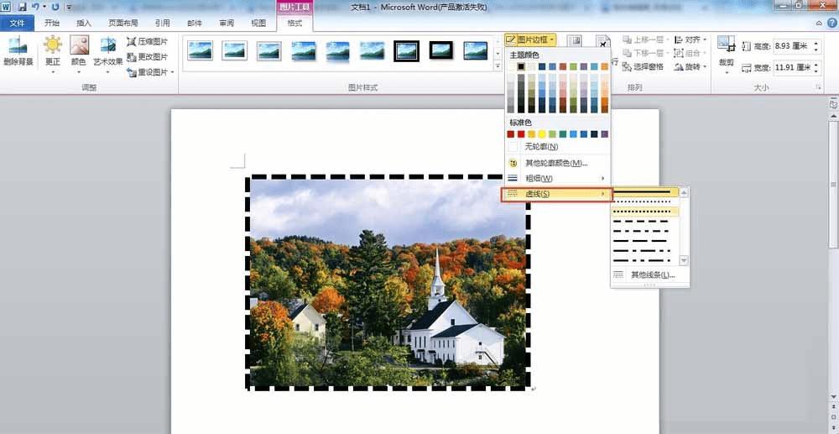Open the 文件 tab
The width and height of the screenshot is (839, 434).
18,23
